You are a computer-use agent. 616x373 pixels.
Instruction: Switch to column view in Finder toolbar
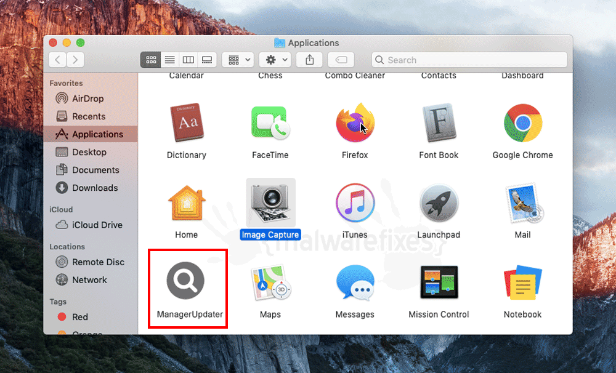(x=188, y=60)
